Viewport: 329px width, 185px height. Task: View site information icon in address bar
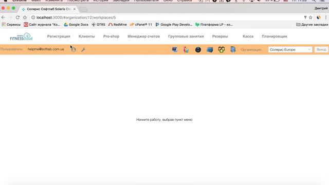click(x=33, y=17)
